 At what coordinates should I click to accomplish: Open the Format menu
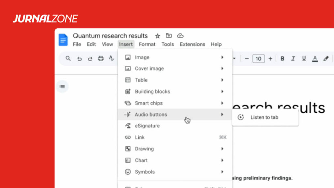point(147,44)
